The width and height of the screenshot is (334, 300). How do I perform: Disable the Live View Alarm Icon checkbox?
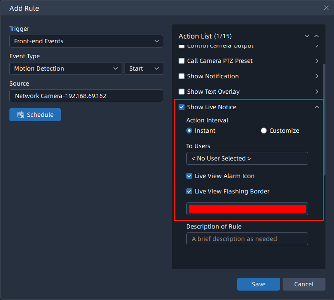[189, 176]
